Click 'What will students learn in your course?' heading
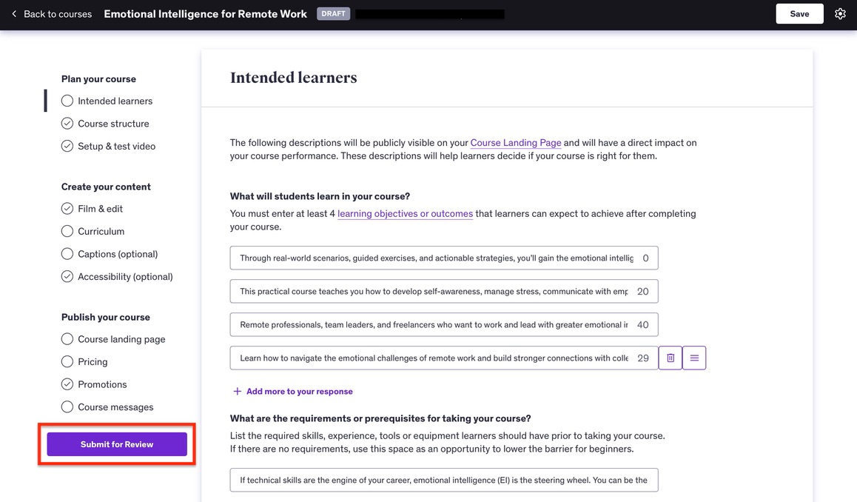Image resolution: width=857 pixels, height=502 pixels. pyautogui.click(x=320, y=195)
